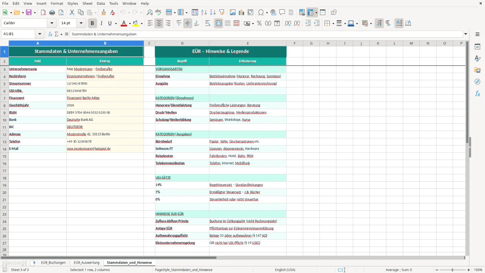The width and height of the screenshot is (485, 273).
Task: Open the Sheet menu
Action: click(87, 3)
